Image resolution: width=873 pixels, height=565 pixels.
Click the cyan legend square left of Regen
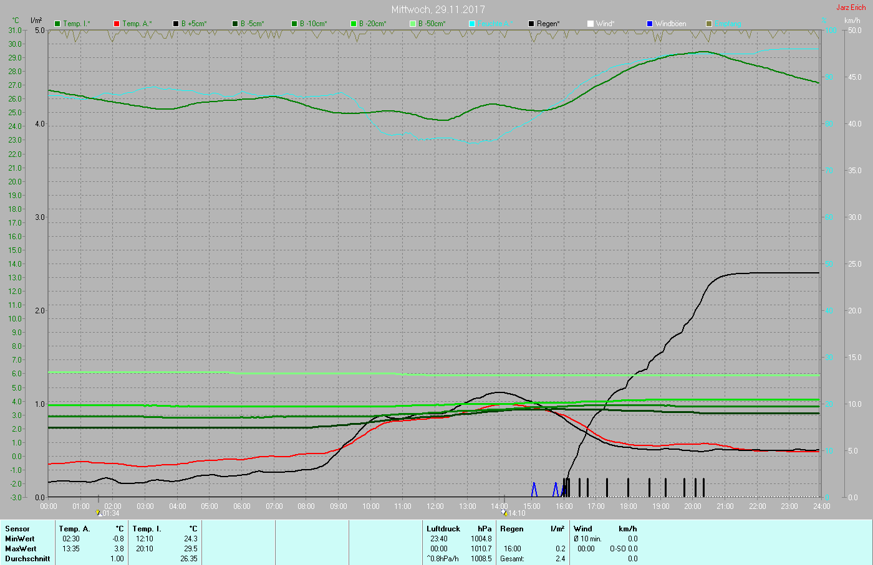pos(472,24)
